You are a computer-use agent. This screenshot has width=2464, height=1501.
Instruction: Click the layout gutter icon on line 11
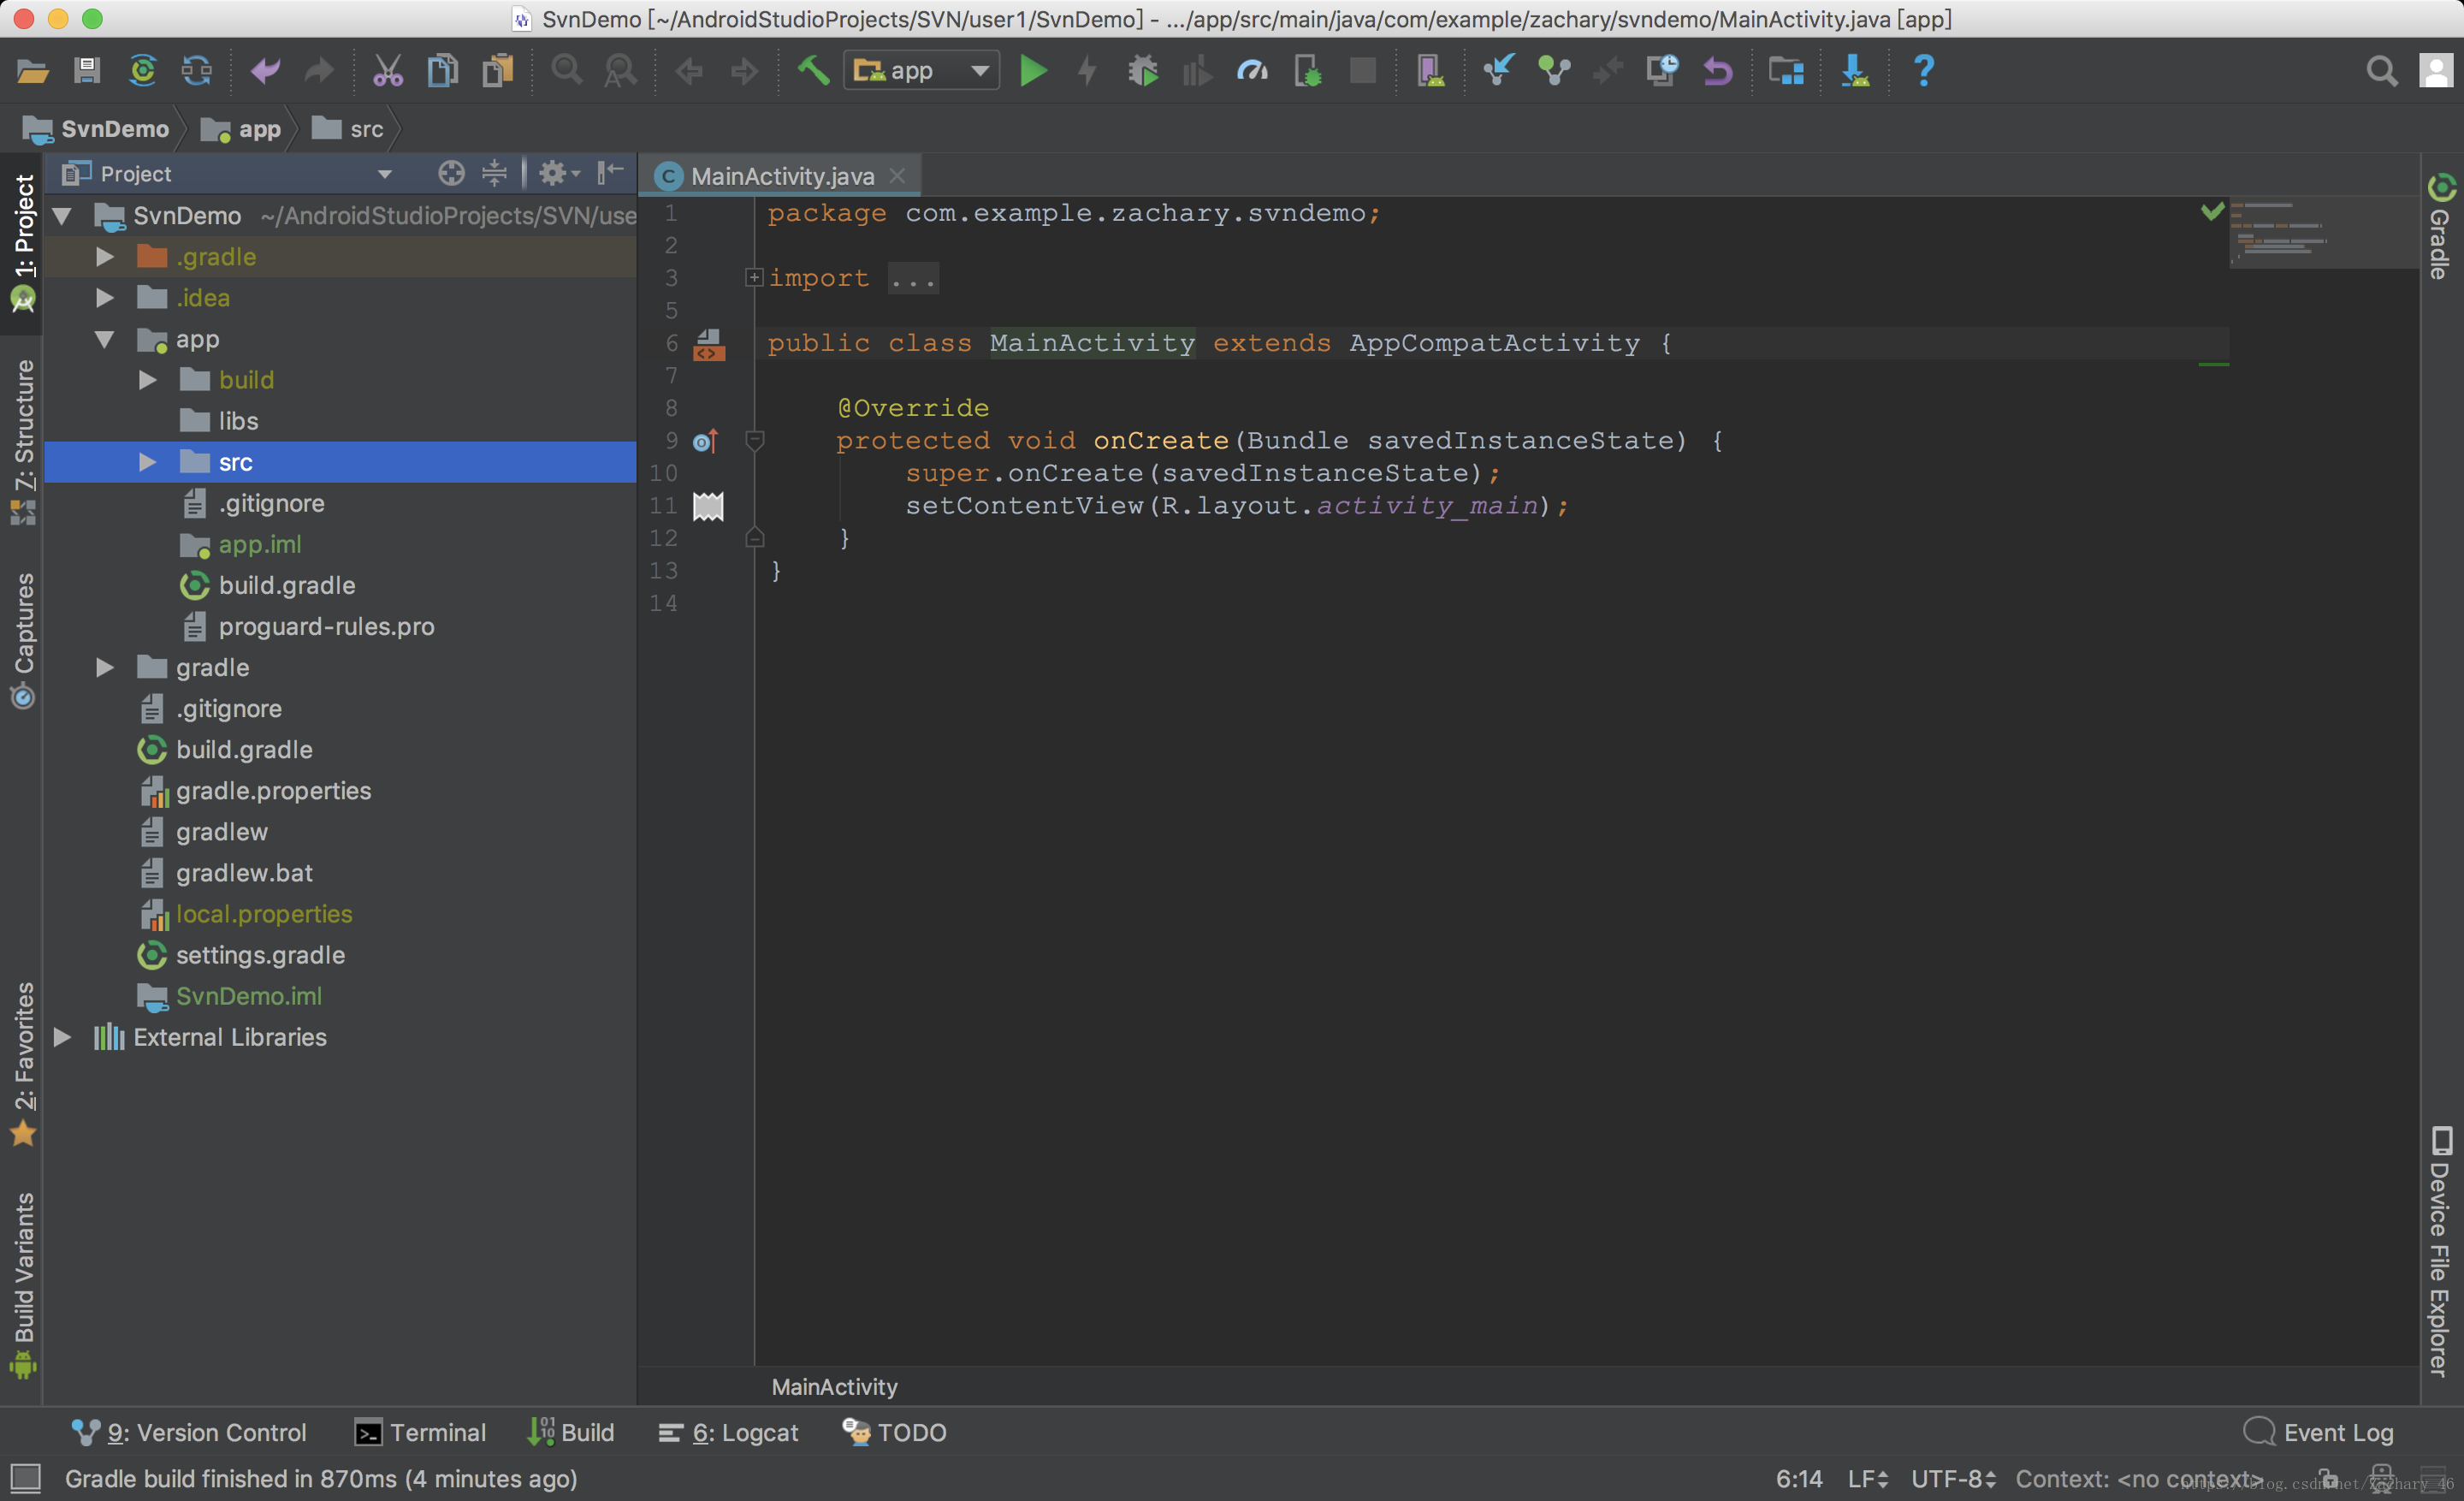click(708, 506)
